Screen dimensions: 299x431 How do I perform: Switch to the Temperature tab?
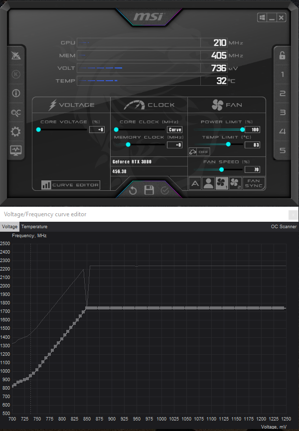click(34, 227)
